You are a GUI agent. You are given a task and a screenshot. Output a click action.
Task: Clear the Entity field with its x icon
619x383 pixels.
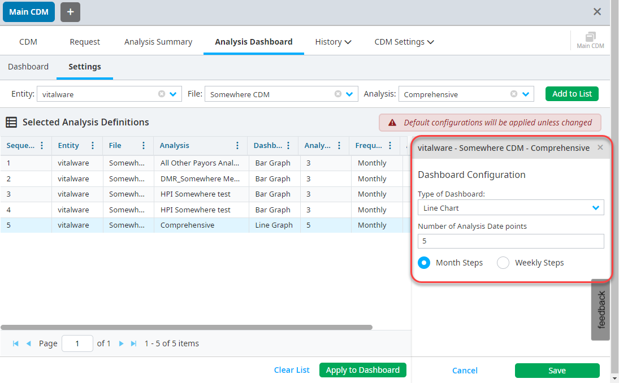162,94
